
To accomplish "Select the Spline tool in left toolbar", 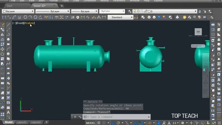I will [8, 64].
